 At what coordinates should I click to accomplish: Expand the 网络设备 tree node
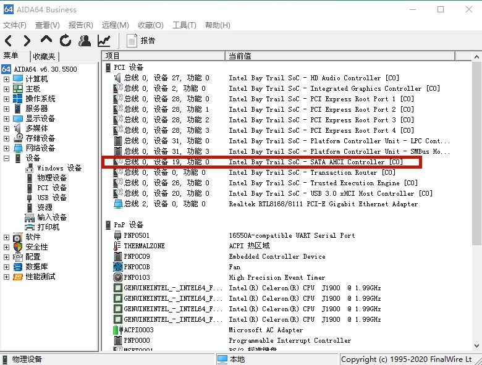[x=6, y=148]
